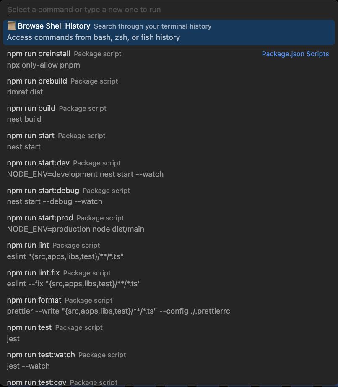
Task: Run the npm run start:dev script
Action: click(38, 163)
